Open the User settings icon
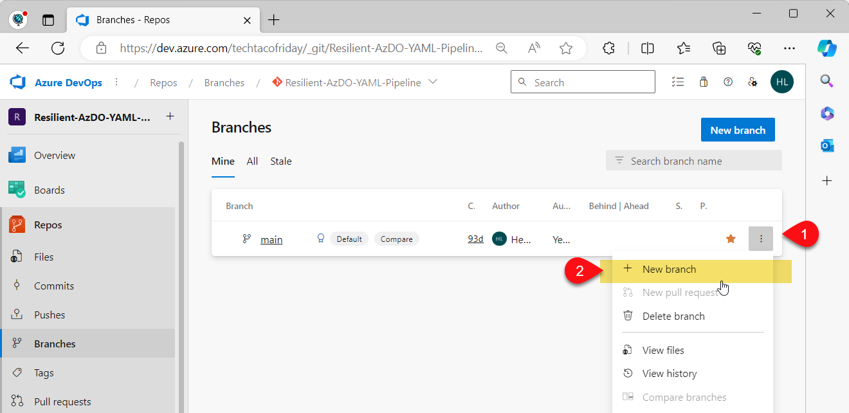 pos(753,82)
